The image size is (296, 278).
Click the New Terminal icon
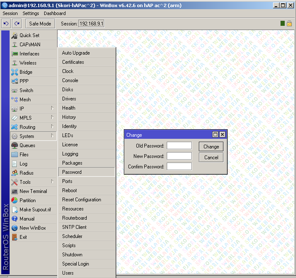pos(15,191)
